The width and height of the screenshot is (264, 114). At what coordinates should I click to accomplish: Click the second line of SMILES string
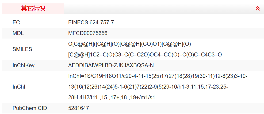click(x=145, y=55)
